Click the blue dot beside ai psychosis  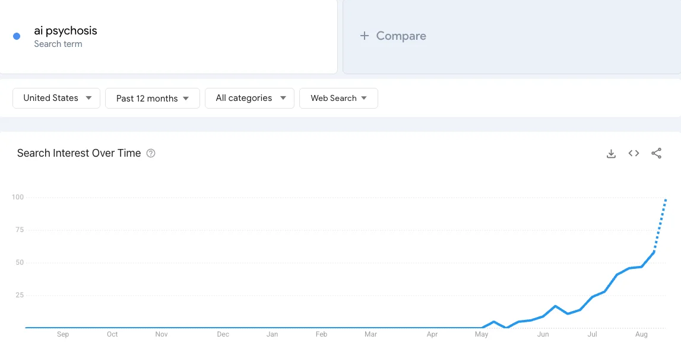(x=17, y=36)
